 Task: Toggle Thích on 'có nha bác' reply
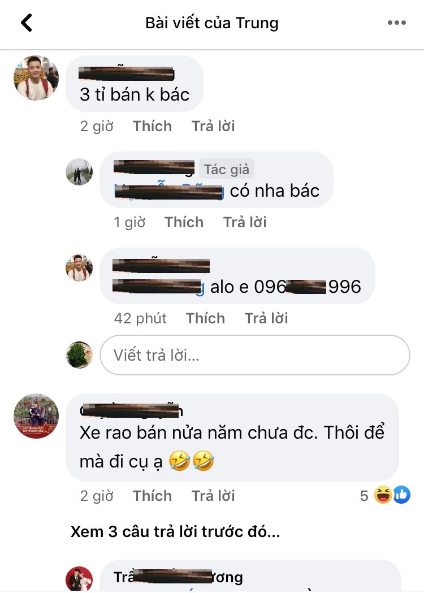click(x=184, y=222)
